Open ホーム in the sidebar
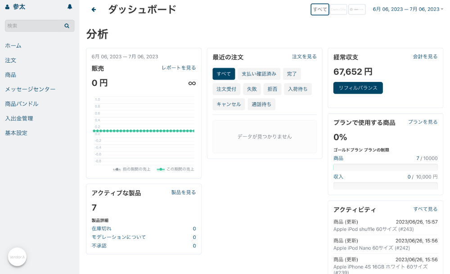 [13, 45]
